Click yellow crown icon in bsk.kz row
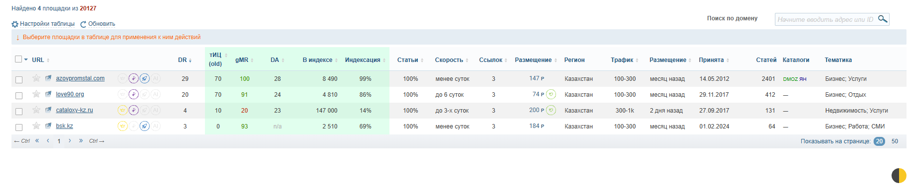Viewport: 918px width, 189px height. pos(123,126)
